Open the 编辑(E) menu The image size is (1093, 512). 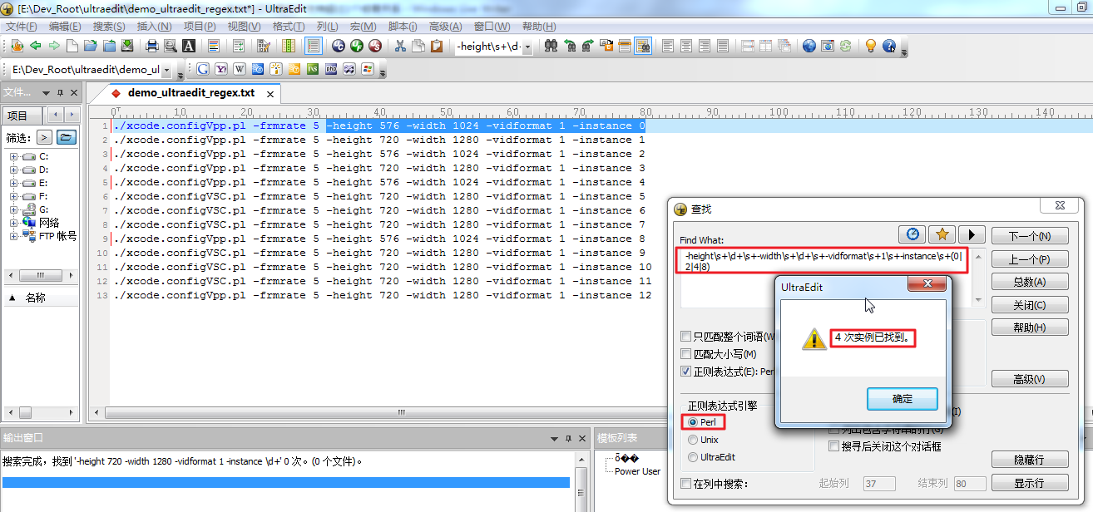click(65, 27)
